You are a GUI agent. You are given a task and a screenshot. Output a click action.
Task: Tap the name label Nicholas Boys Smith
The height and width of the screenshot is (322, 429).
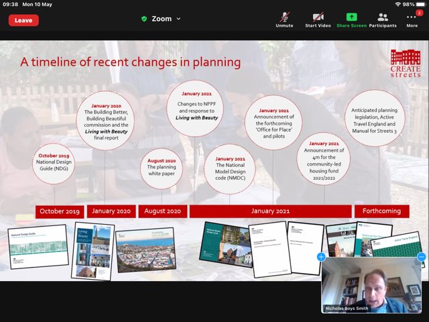(347, 309)
